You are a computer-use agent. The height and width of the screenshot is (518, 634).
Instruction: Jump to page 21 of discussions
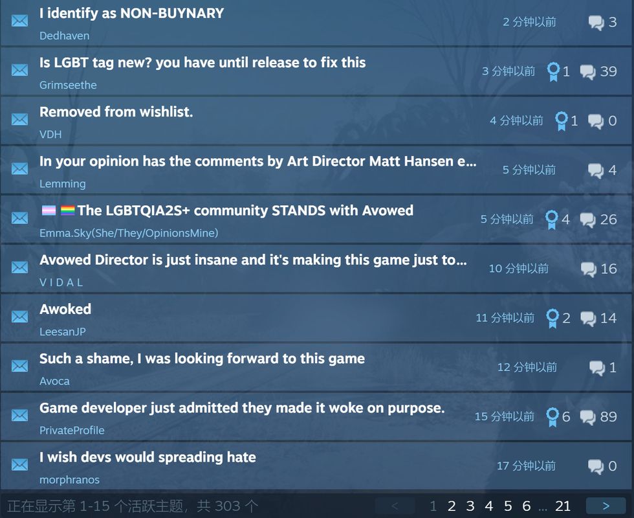click(563, 506)
